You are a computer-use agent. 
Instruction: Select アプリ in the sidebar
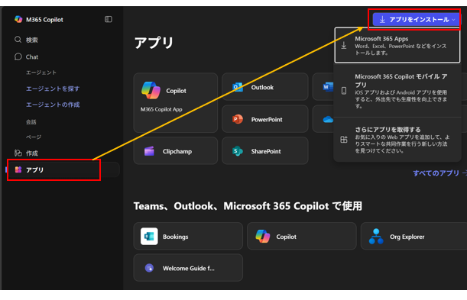pyautogui.click(x=63, y=169)
